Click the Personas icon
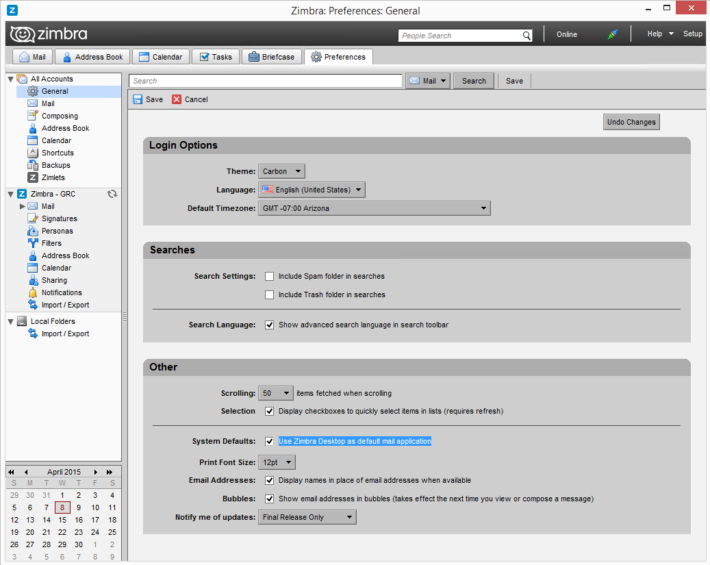The height and width of the screenshot is (565, 710). tap(33, 231)
